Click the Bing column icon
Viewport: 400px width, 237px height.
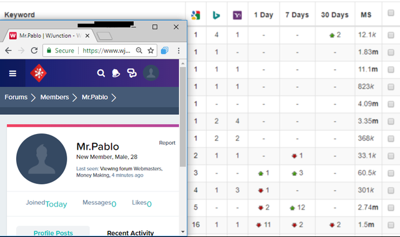[216, 15]
